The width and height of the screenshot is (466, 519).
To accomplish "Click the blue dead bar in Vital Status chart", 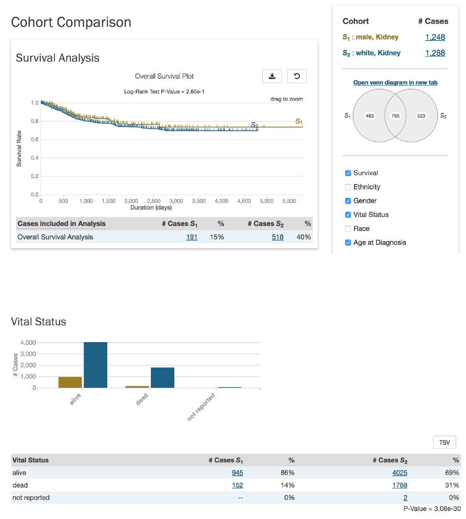I will [163, 377].
